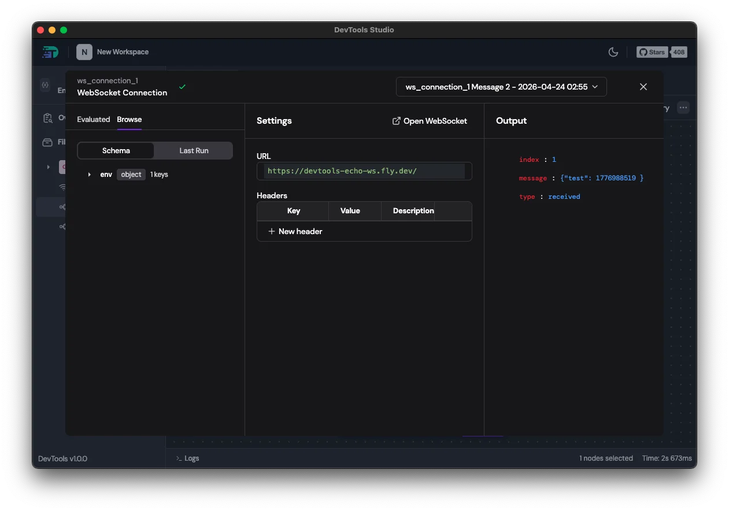Switch to the Browse tab
The image size is (729, 511).
pos(129,119)
